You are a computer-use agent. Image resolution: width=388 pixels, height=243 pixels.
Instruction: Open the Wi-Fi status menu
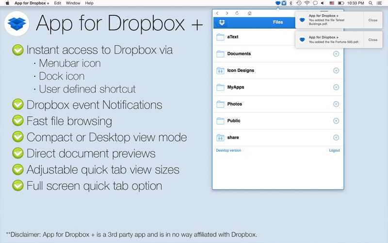(307, 3)
